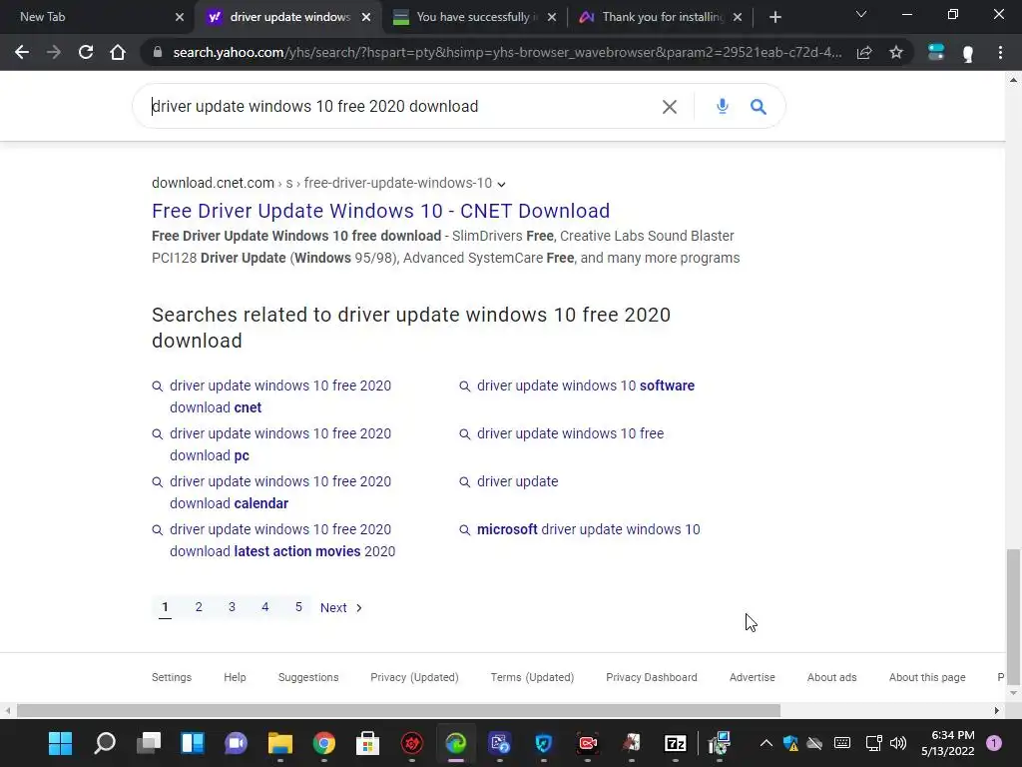
Task: Go back to the previous page
Action: pos(22,52)
